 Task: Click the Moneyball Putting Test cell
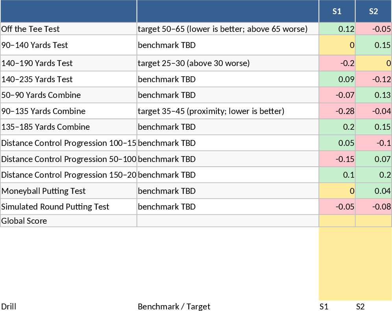(68, 191)
